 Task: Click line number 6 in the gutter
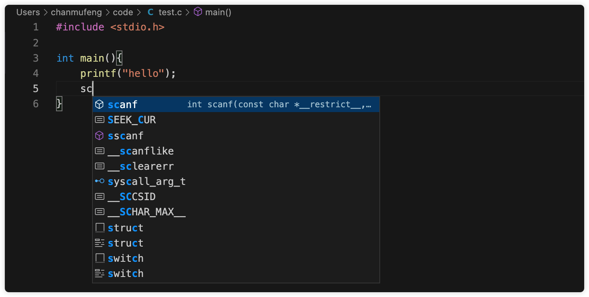36,104
